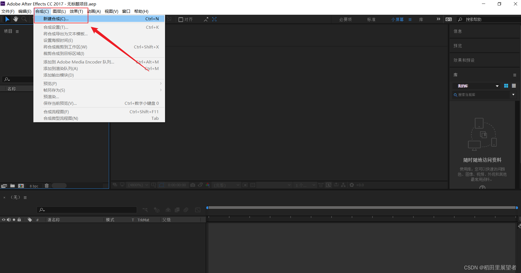
Task: Choose 合成流程图(F) menu entry
Action: pyautogui.click(x=99, y=112)
